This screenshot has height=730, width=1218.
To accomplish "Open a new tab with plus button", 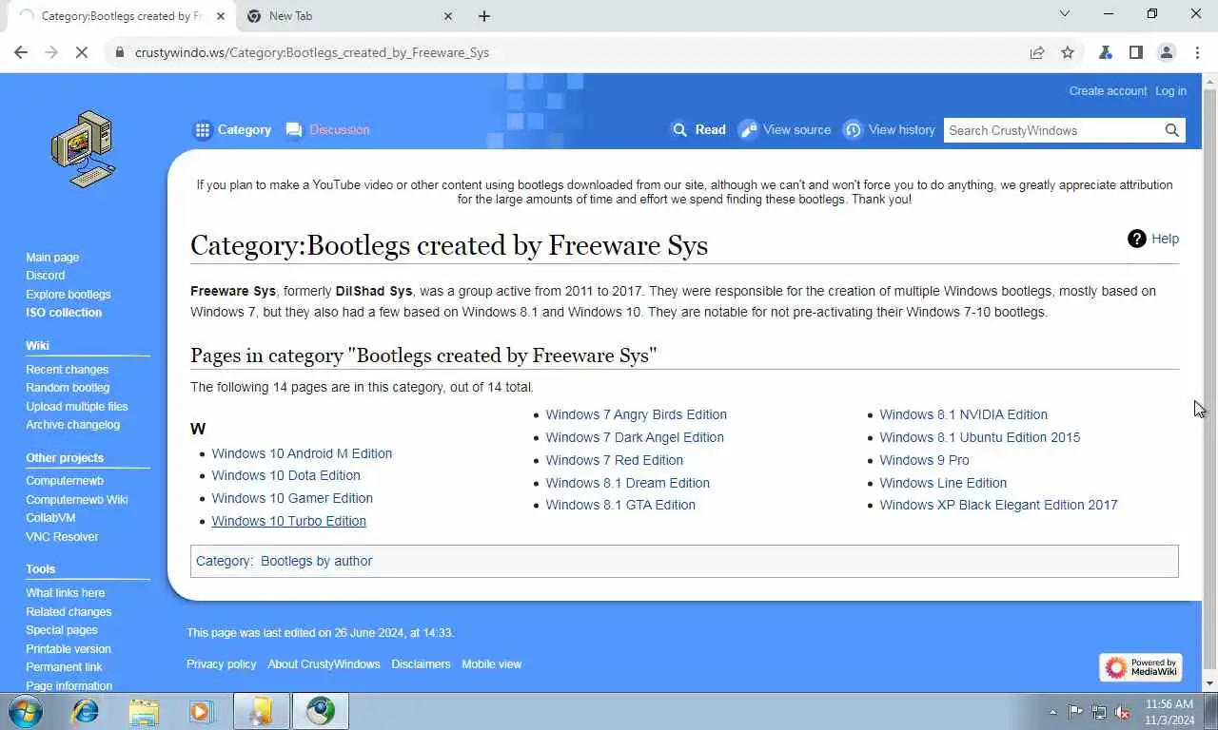I will point(483,16).
